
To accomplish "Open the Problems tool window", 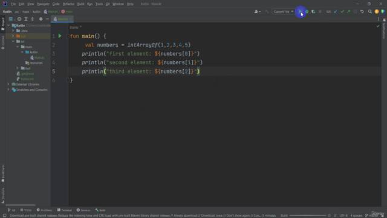I will pyautogui.click(x=44, y=210).
